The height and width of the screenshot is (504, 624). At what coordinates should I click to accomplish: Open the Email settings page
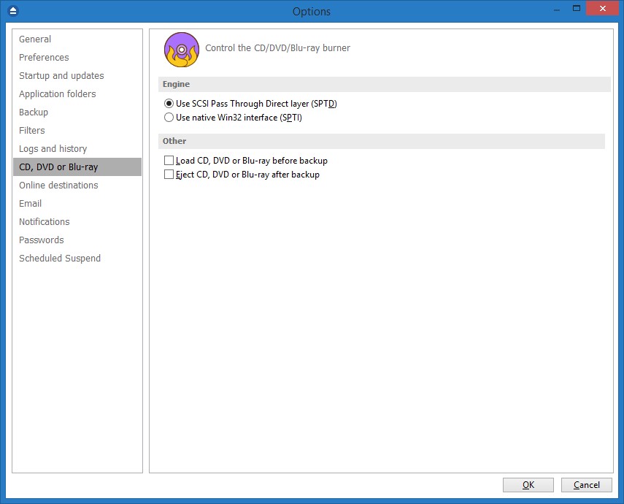pos(31,204)
